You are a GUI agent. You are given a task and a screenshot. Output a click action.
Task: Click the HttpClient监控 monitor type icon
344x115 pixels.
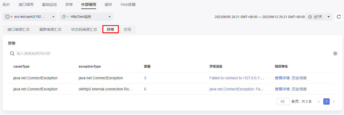click(63, 17)
